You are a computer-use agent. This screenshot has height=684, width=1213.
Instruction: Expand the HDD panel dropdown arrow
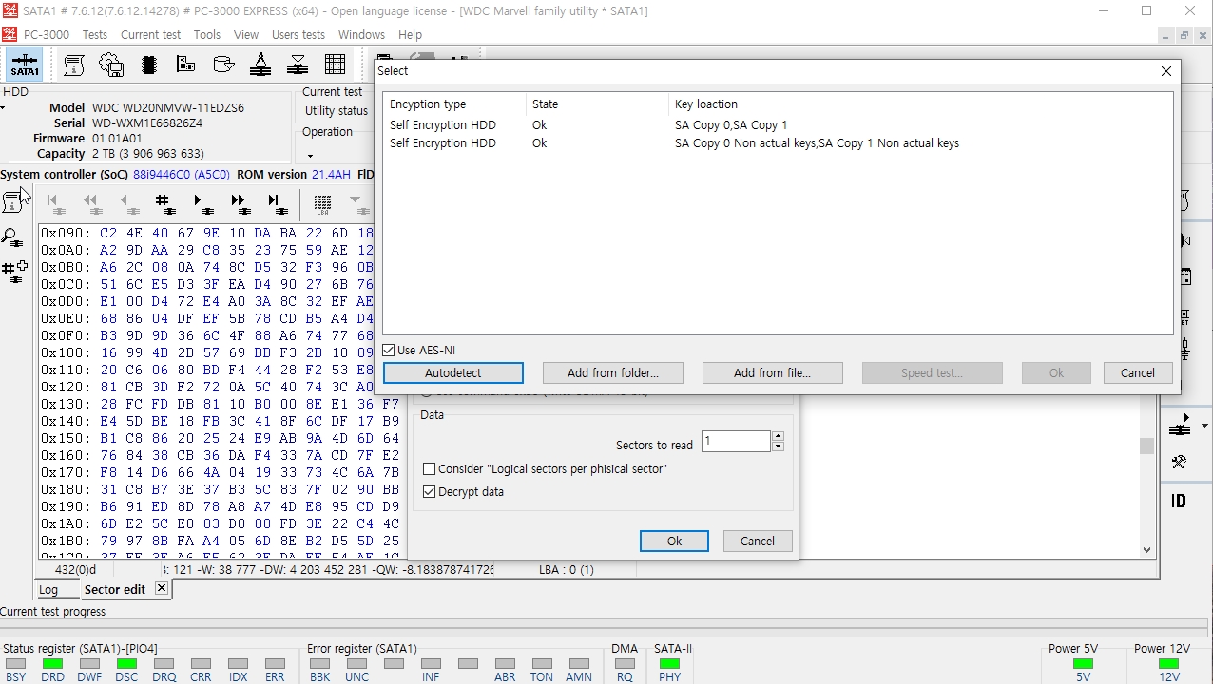3,107
